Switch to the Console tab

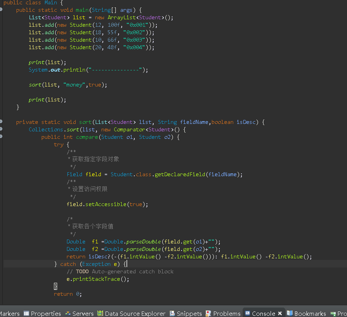tap(263, 313)
